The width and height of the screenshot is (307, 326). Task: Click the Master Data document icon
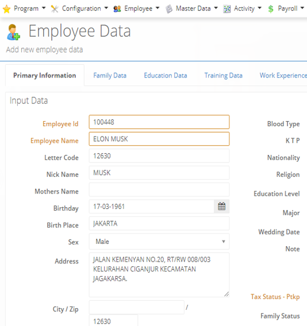click(x=169, y=9)
